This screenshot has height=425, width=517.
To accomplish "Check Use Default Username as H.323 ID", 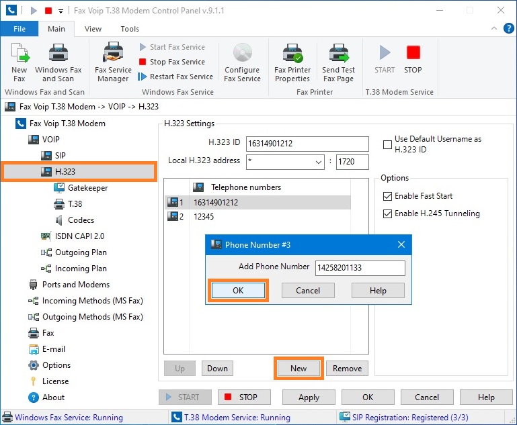I will pyautogui.click(x=387, y=144).
